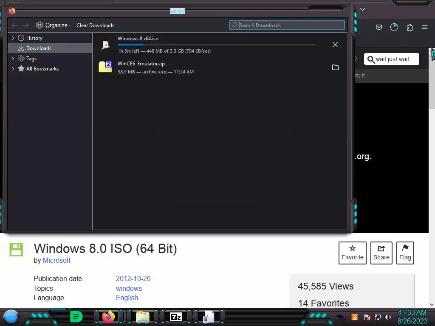Click the Flag button

pos(405,253)
